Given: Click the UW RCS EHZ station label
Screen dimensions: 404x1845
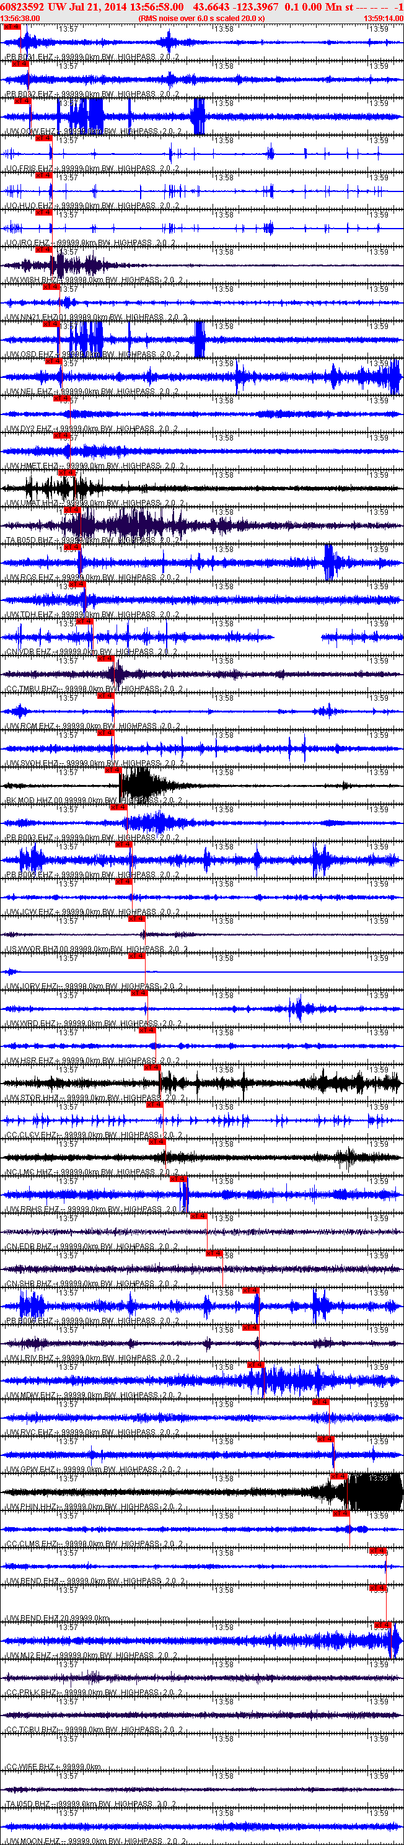Looking at the screenshot, I should 92,577.
